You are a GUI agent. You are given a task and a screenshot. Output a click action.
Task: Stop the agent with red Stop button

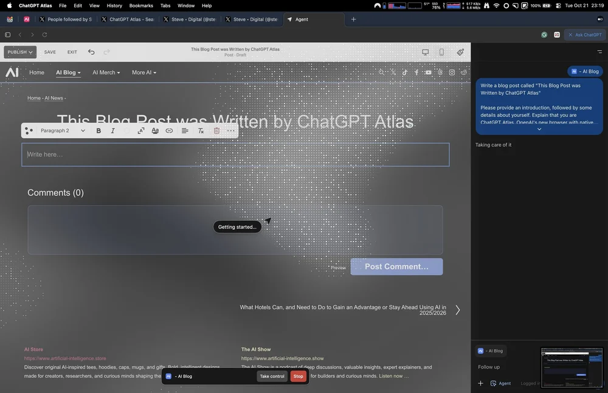298,377
